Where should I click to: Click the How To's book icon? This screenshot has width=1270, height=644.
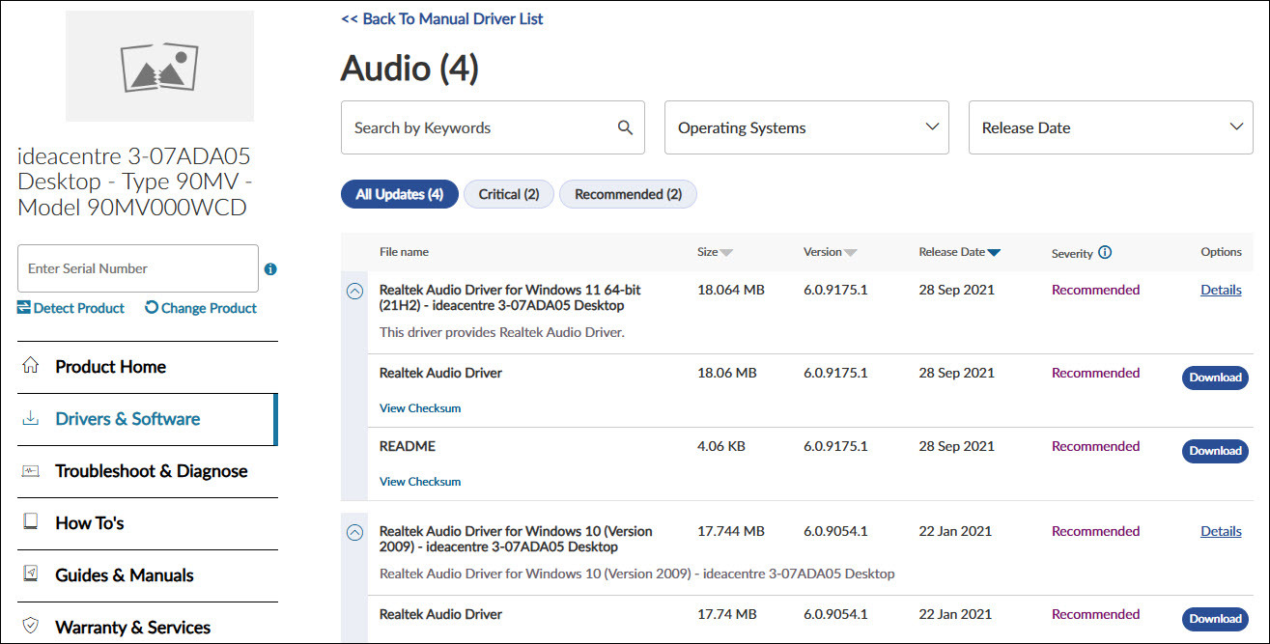click(31, 522)
